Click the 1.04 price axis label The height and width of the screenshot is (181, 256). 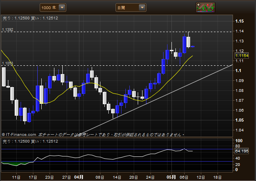click(x=239, y=130)
